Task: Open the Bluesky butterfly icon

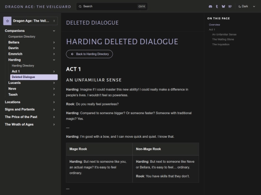Action: [x=223, y=6]
